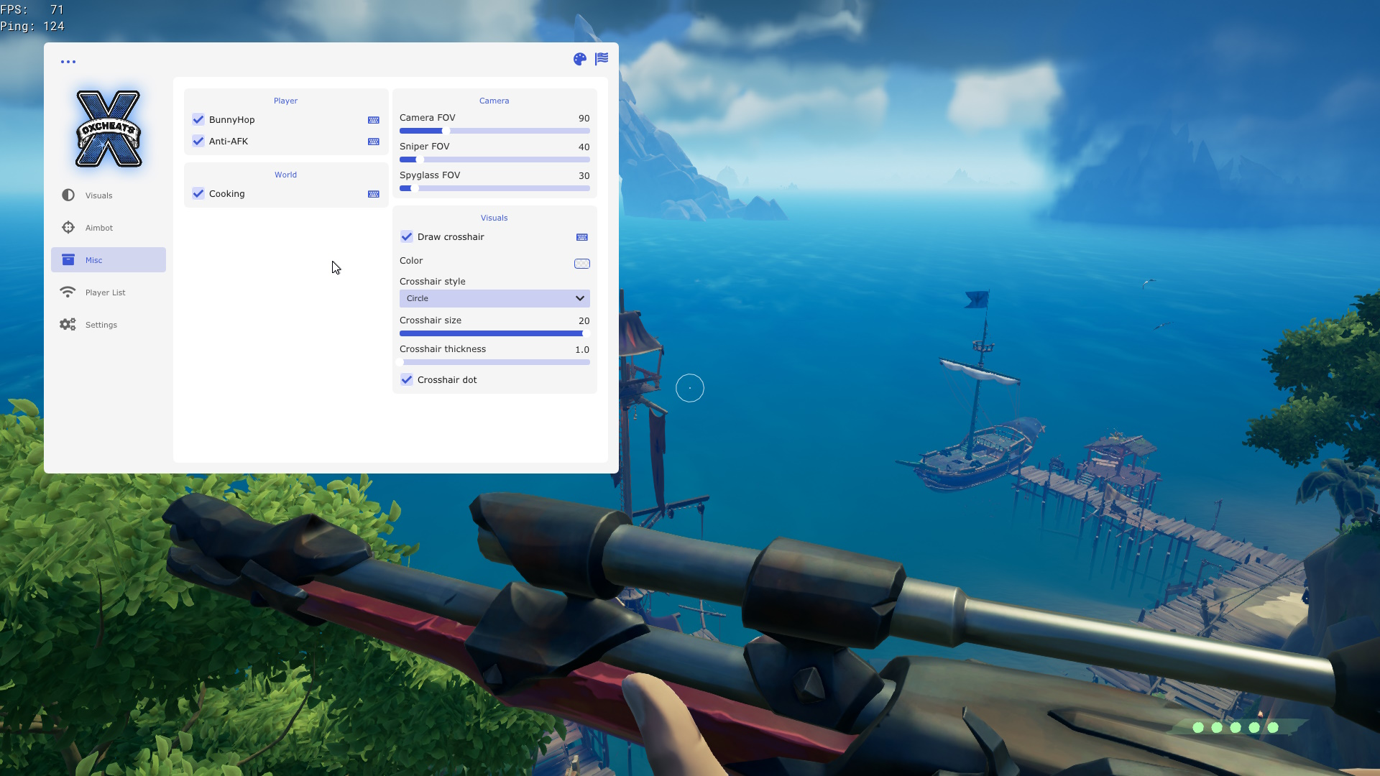Click the flag language icon
This screenshot has height=776, width=1380.
(602, 59)
